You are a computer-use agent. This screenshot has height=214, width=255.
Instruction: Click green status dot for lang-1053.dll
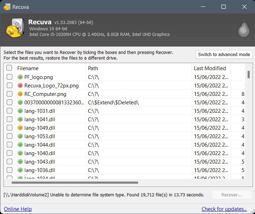(x=20, y=136)
